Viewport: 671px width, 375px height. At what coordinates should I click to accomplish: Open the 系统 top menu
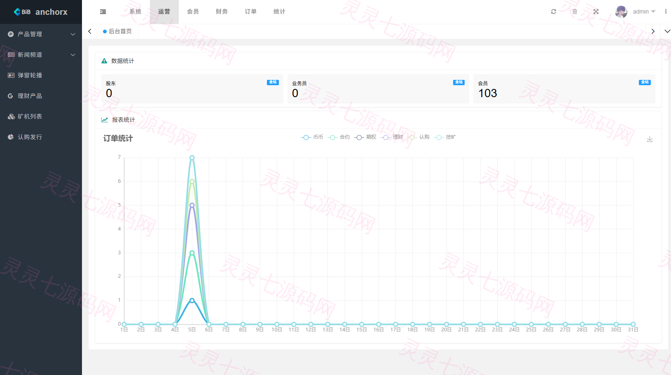coord(136,12)
